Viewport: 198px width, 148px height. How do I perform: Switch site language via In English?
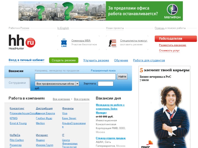click(63, 28)
